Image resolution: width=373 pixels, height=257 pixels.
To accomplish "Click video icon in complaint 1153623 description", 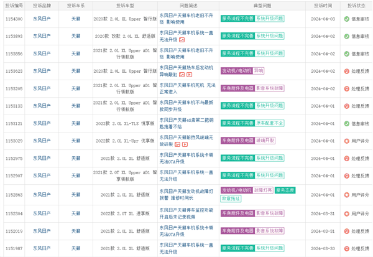I will [189, 75].
